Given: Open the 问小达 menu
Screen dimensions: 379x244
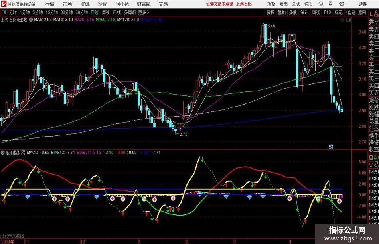Looking at the screenshot, I should (122, 4).
